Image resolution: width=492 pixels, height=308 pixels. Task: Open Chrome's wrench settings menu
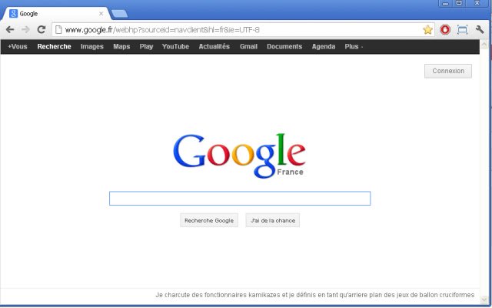point(480,29)
